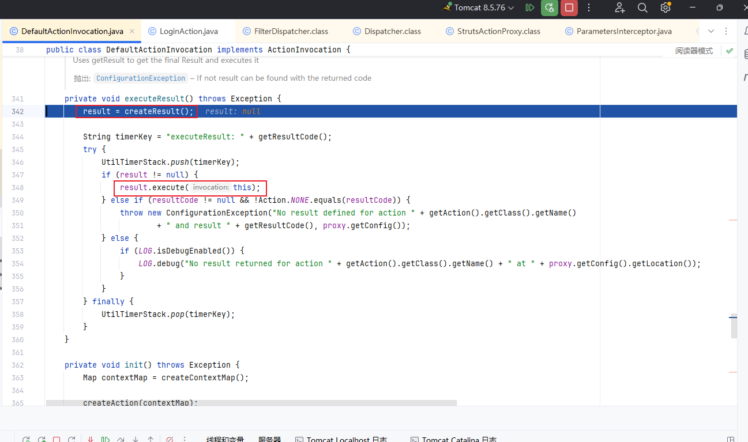Click the " and result " string on line 351
This screenshot has height=442, width=748.
[198, 225]
